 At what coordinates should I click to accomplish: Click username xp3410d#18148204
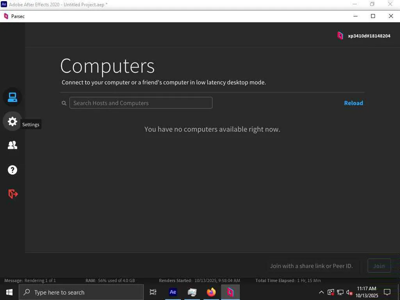[369, 36]
